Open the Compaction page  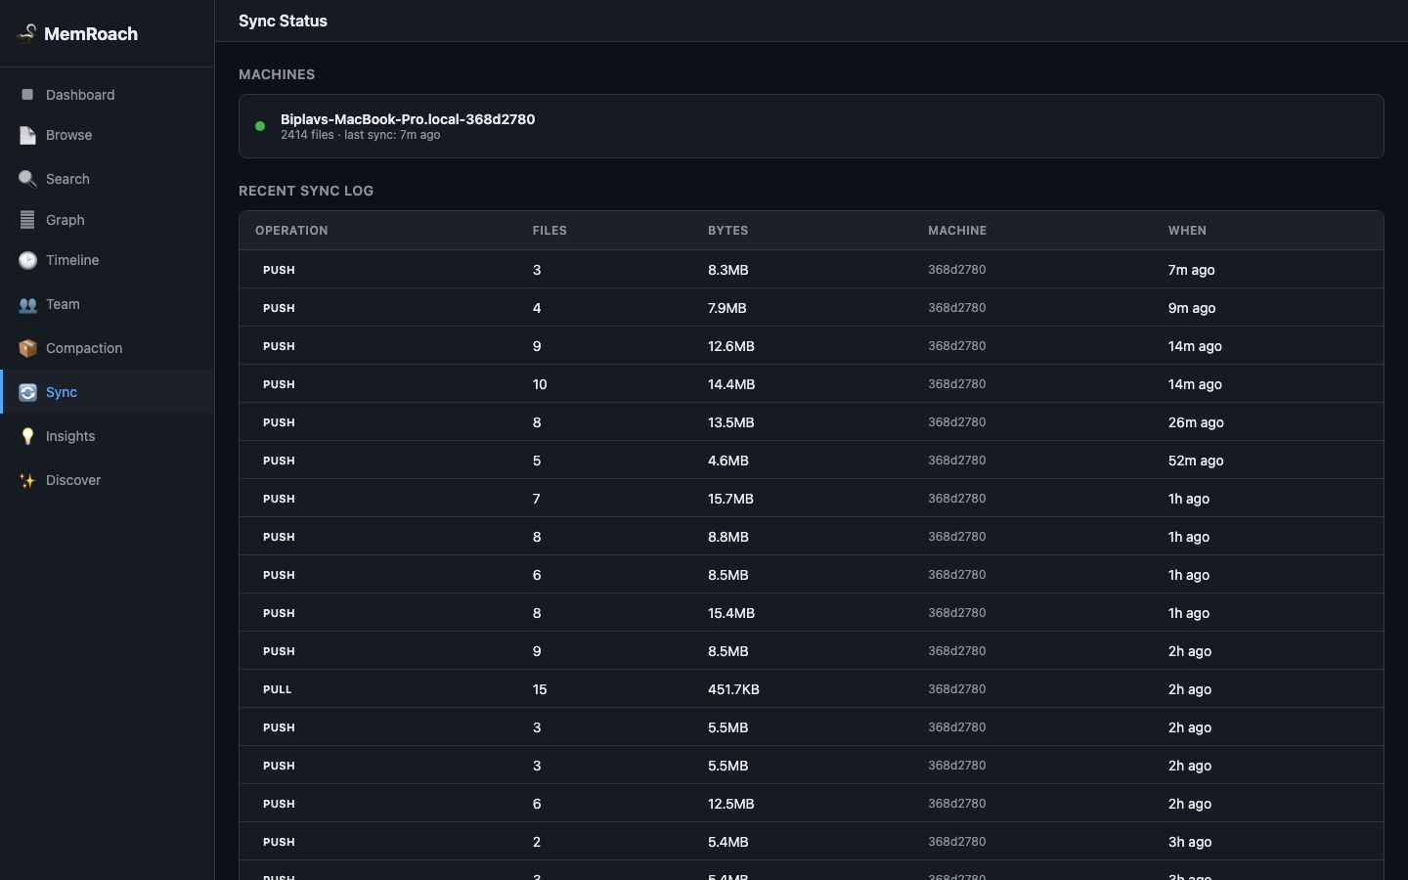coord(108,348)
